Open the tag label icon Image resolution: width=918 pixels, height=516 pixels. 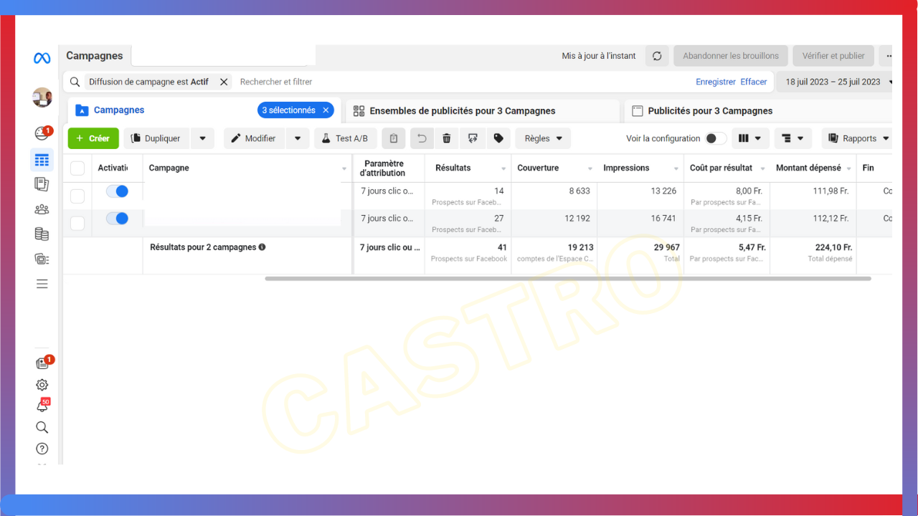click(498, 138)
